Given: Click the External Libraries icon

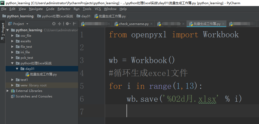Looking at the screenshot, I should [13, 91].
